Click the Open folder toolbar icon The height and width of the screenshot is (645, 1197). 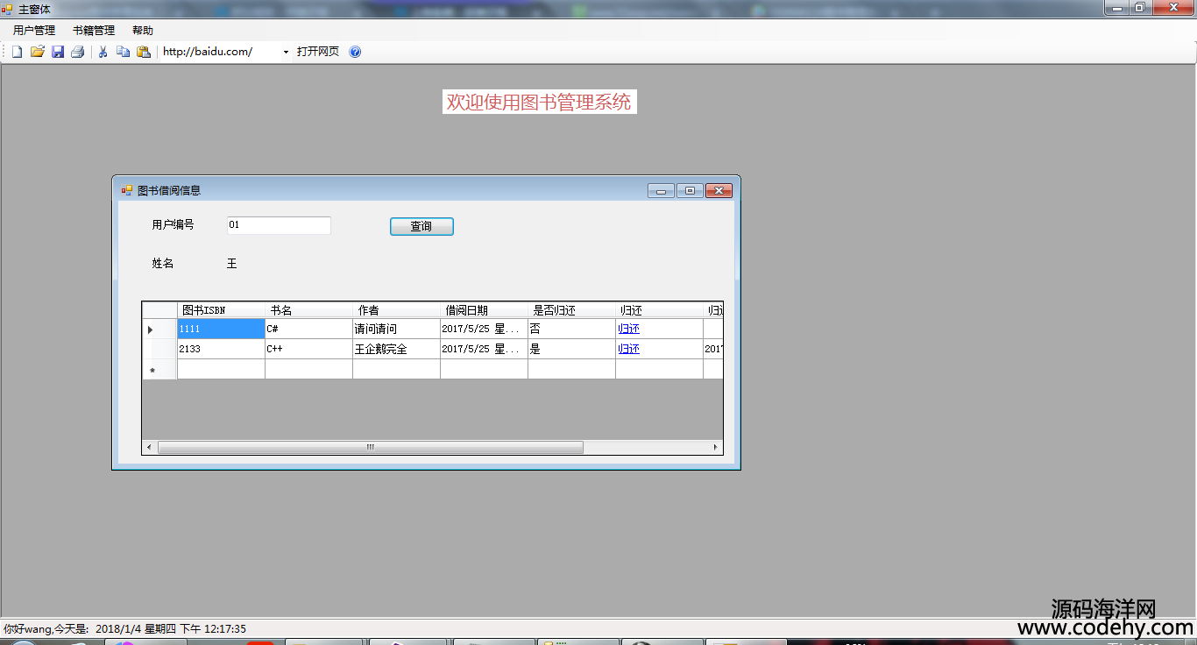click(37, 52)
